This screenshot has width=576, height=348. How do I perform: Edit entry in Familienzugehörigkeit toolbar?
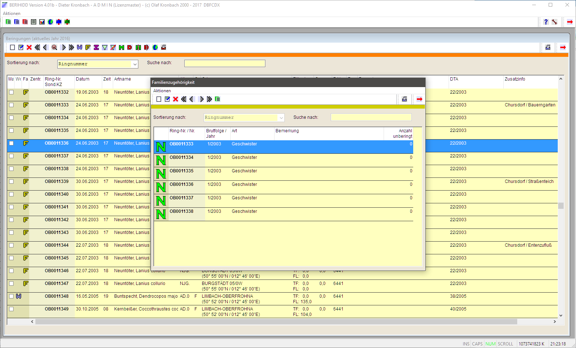point(167,99)
